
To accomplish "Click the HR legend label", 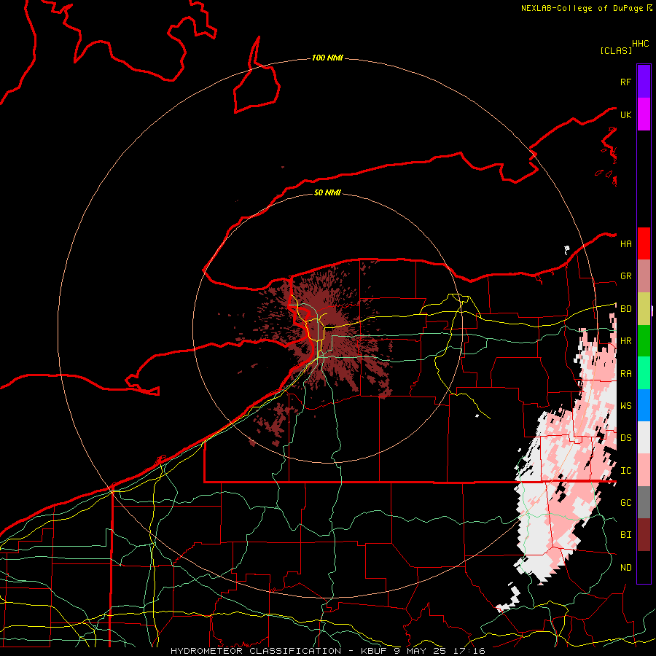I will click(x=625, y=341).
